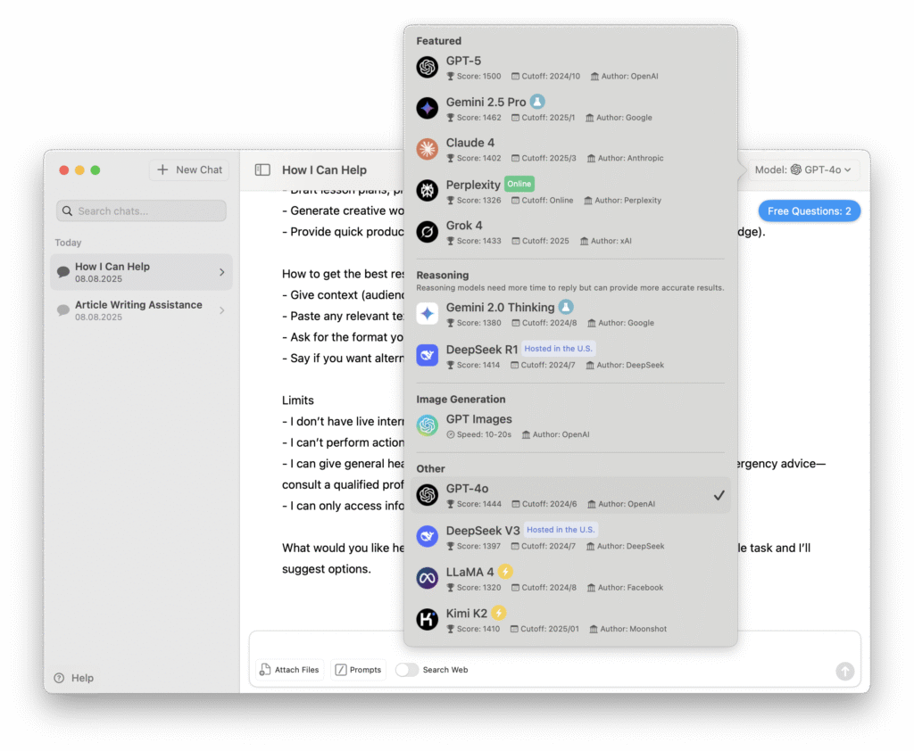
Task: Click the speed icon in the GPT Images row
Action: pos(450,434)
